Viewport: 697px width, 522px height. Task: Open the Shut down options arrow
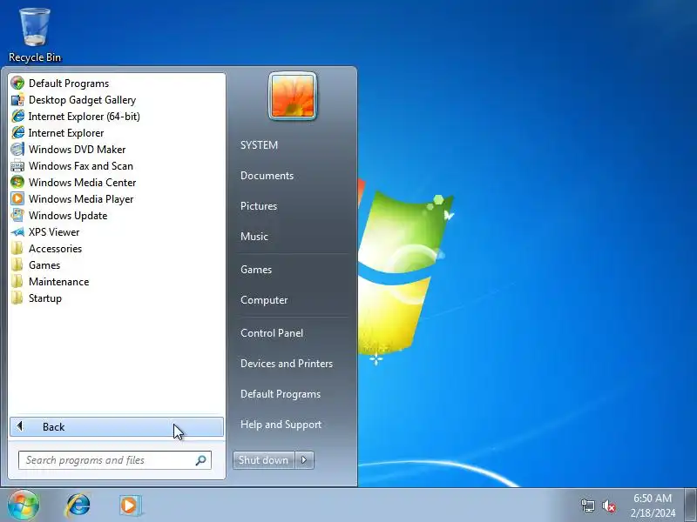click(x=304, y=460)
